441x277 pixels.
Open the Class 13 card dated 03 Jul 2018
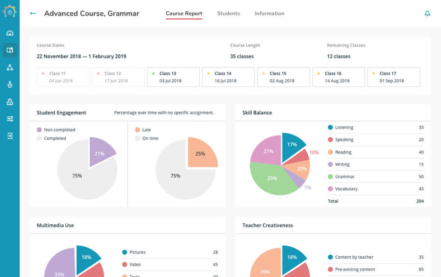(173, 77)
